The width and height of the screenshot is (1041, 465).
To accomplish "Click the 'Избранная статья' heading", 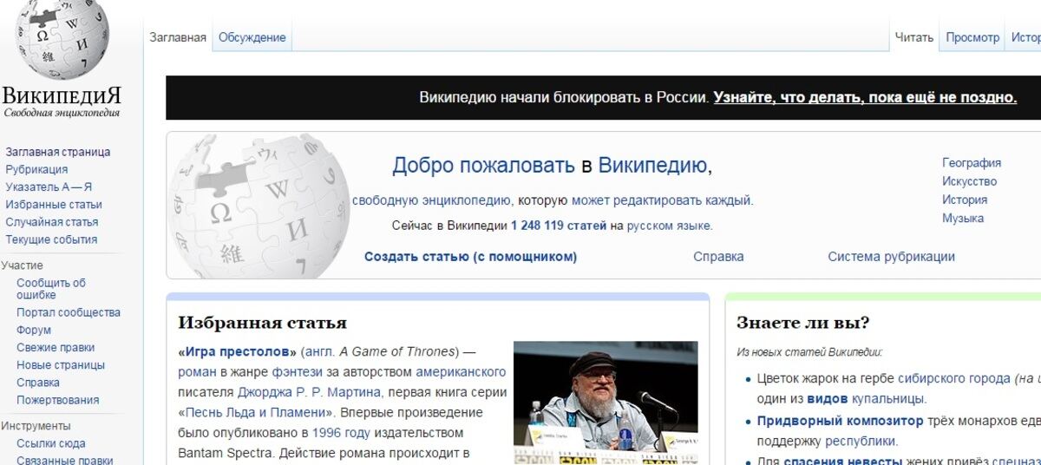I will point(262,323).
